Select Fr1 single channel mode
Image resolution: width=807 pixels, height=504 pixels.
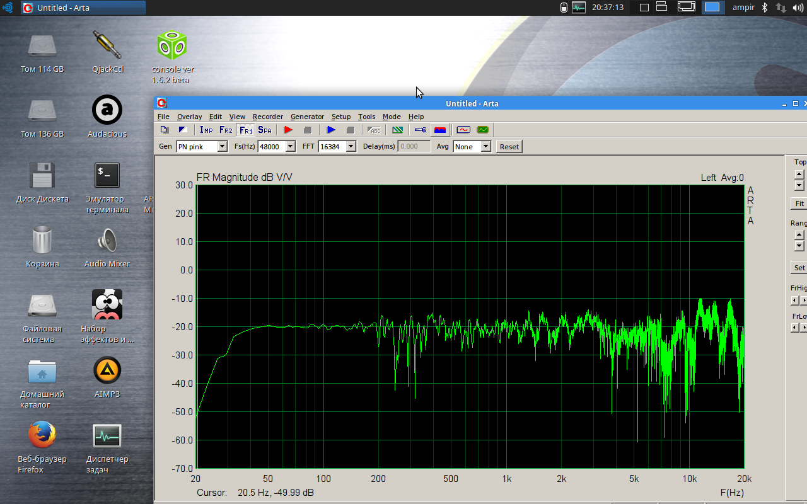click(x=246, y=130)
